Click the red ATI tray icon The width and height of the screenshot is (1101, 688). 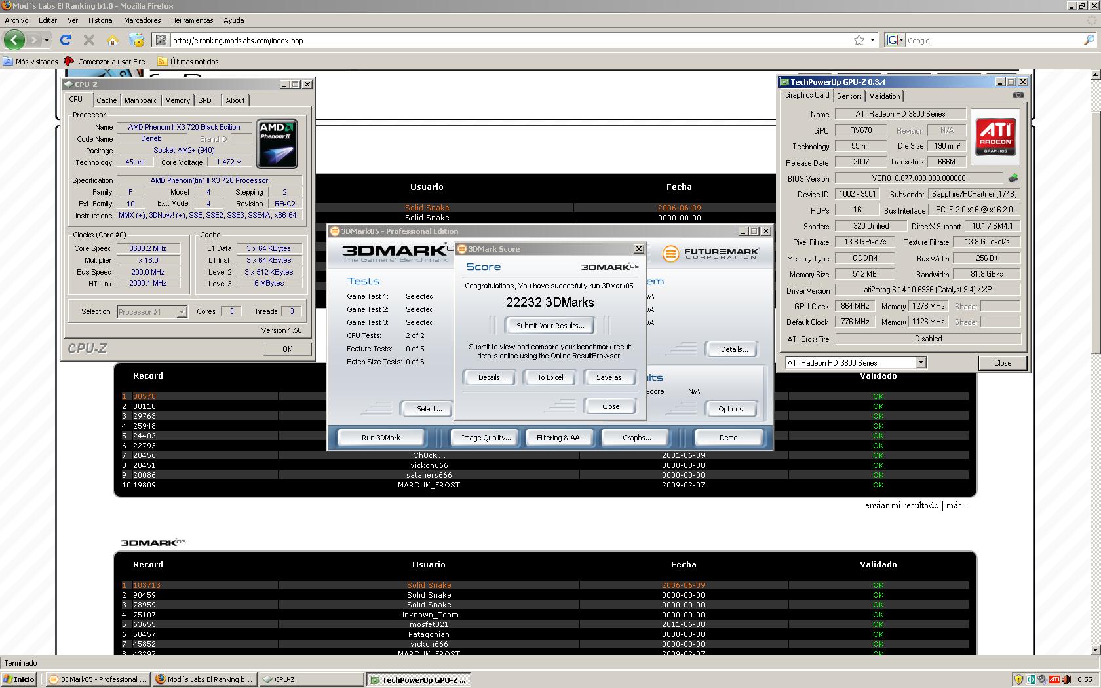pyautogui.click(x=1054, y=679)
